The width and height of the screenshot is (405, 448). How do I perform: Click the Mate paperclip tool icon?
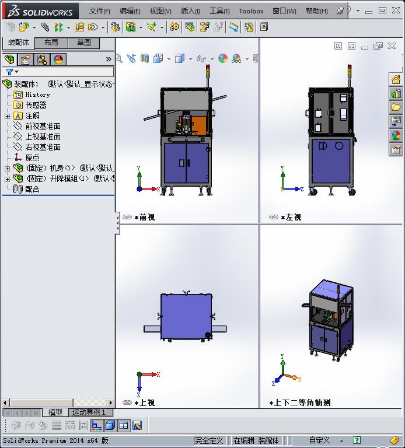click(44, 27)
